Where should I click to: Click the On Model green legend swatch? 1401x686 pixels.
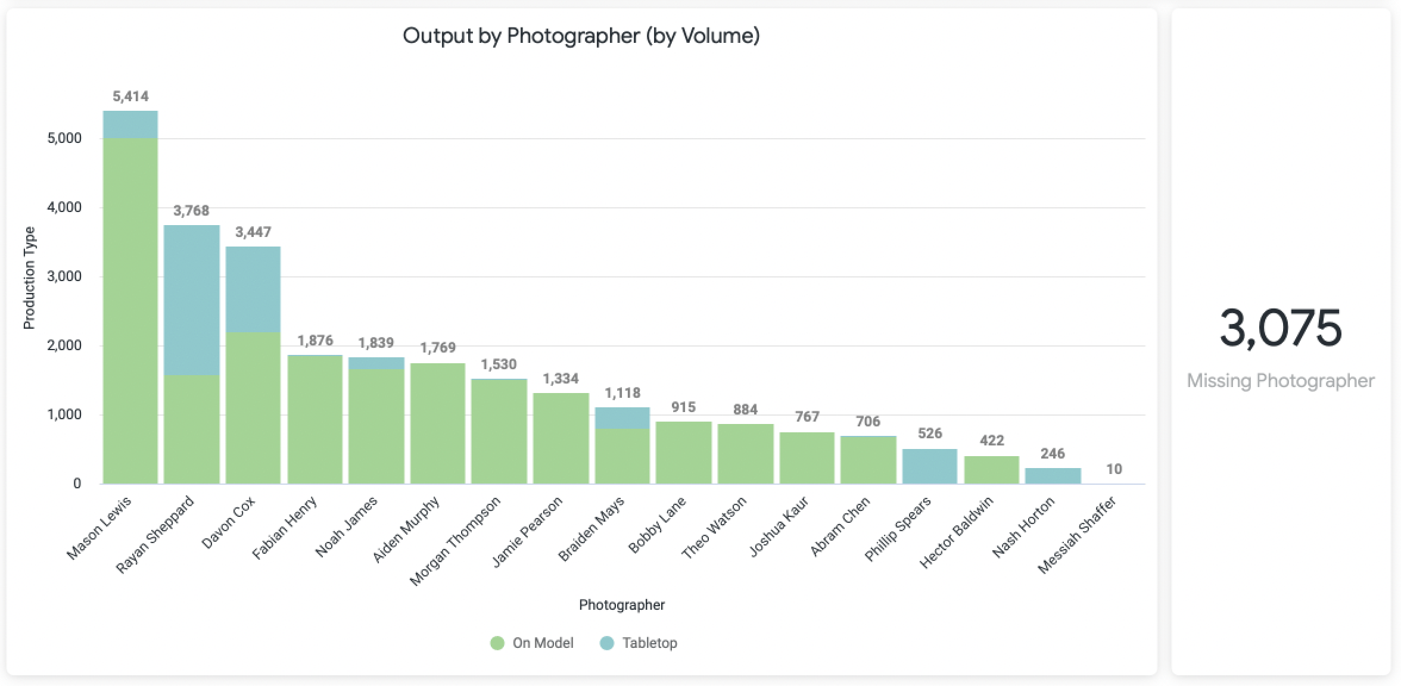497,643
